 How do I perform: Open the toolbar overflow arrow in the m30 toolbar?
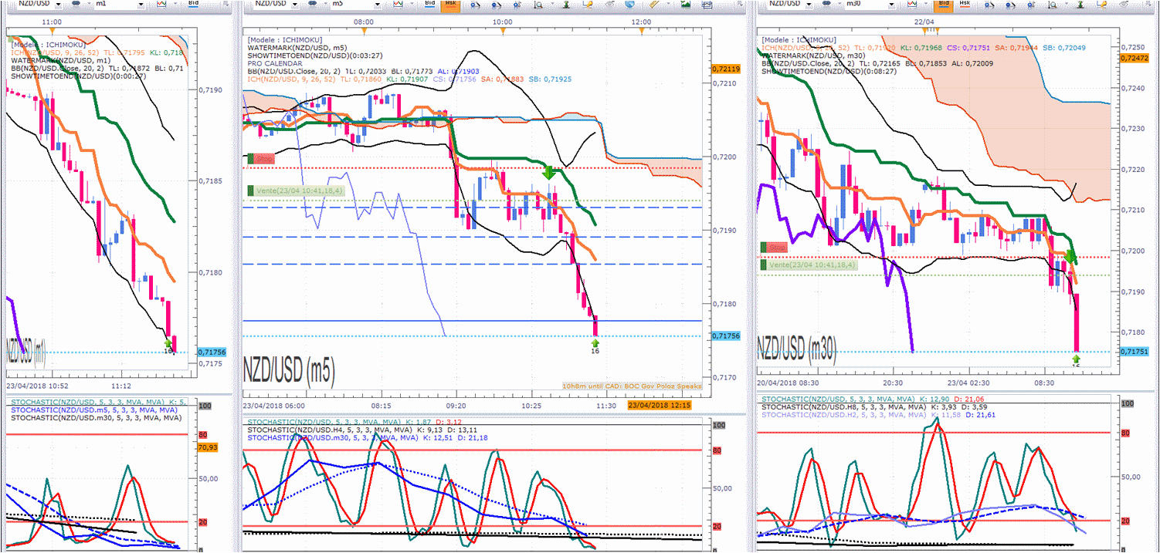tap(1149, 4)
